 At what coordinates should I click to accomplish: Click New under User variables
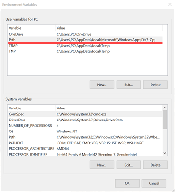tap(102, 84)
